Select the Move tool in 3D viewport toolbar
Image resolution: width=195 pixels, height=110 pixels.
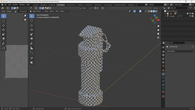pos(32,25)
